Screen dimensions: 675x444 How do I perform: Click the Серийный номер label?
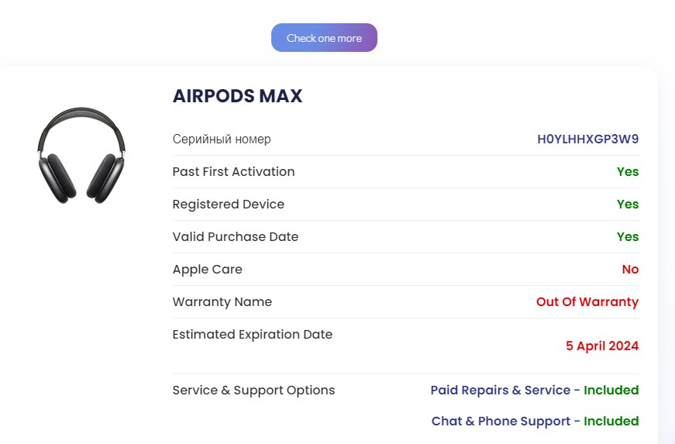pos(222,139)
